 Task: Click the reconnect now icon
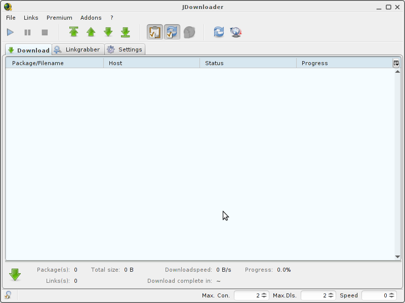(219, 32)
